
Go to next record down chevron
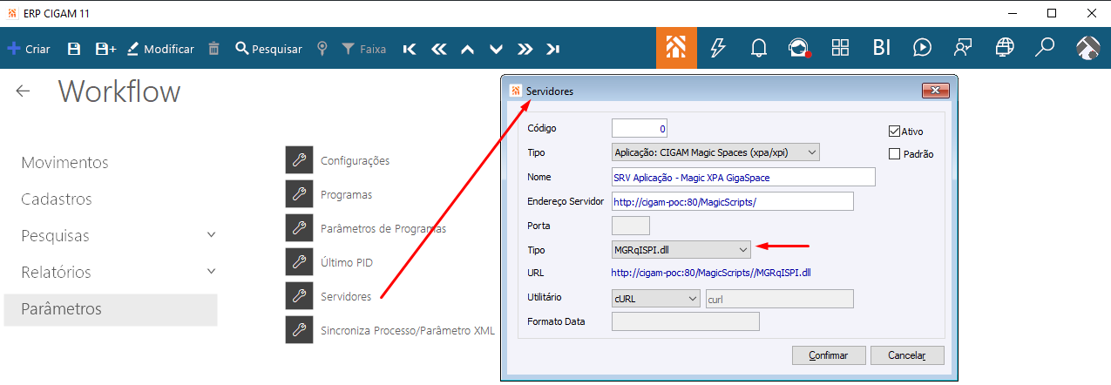click(496, 49)
